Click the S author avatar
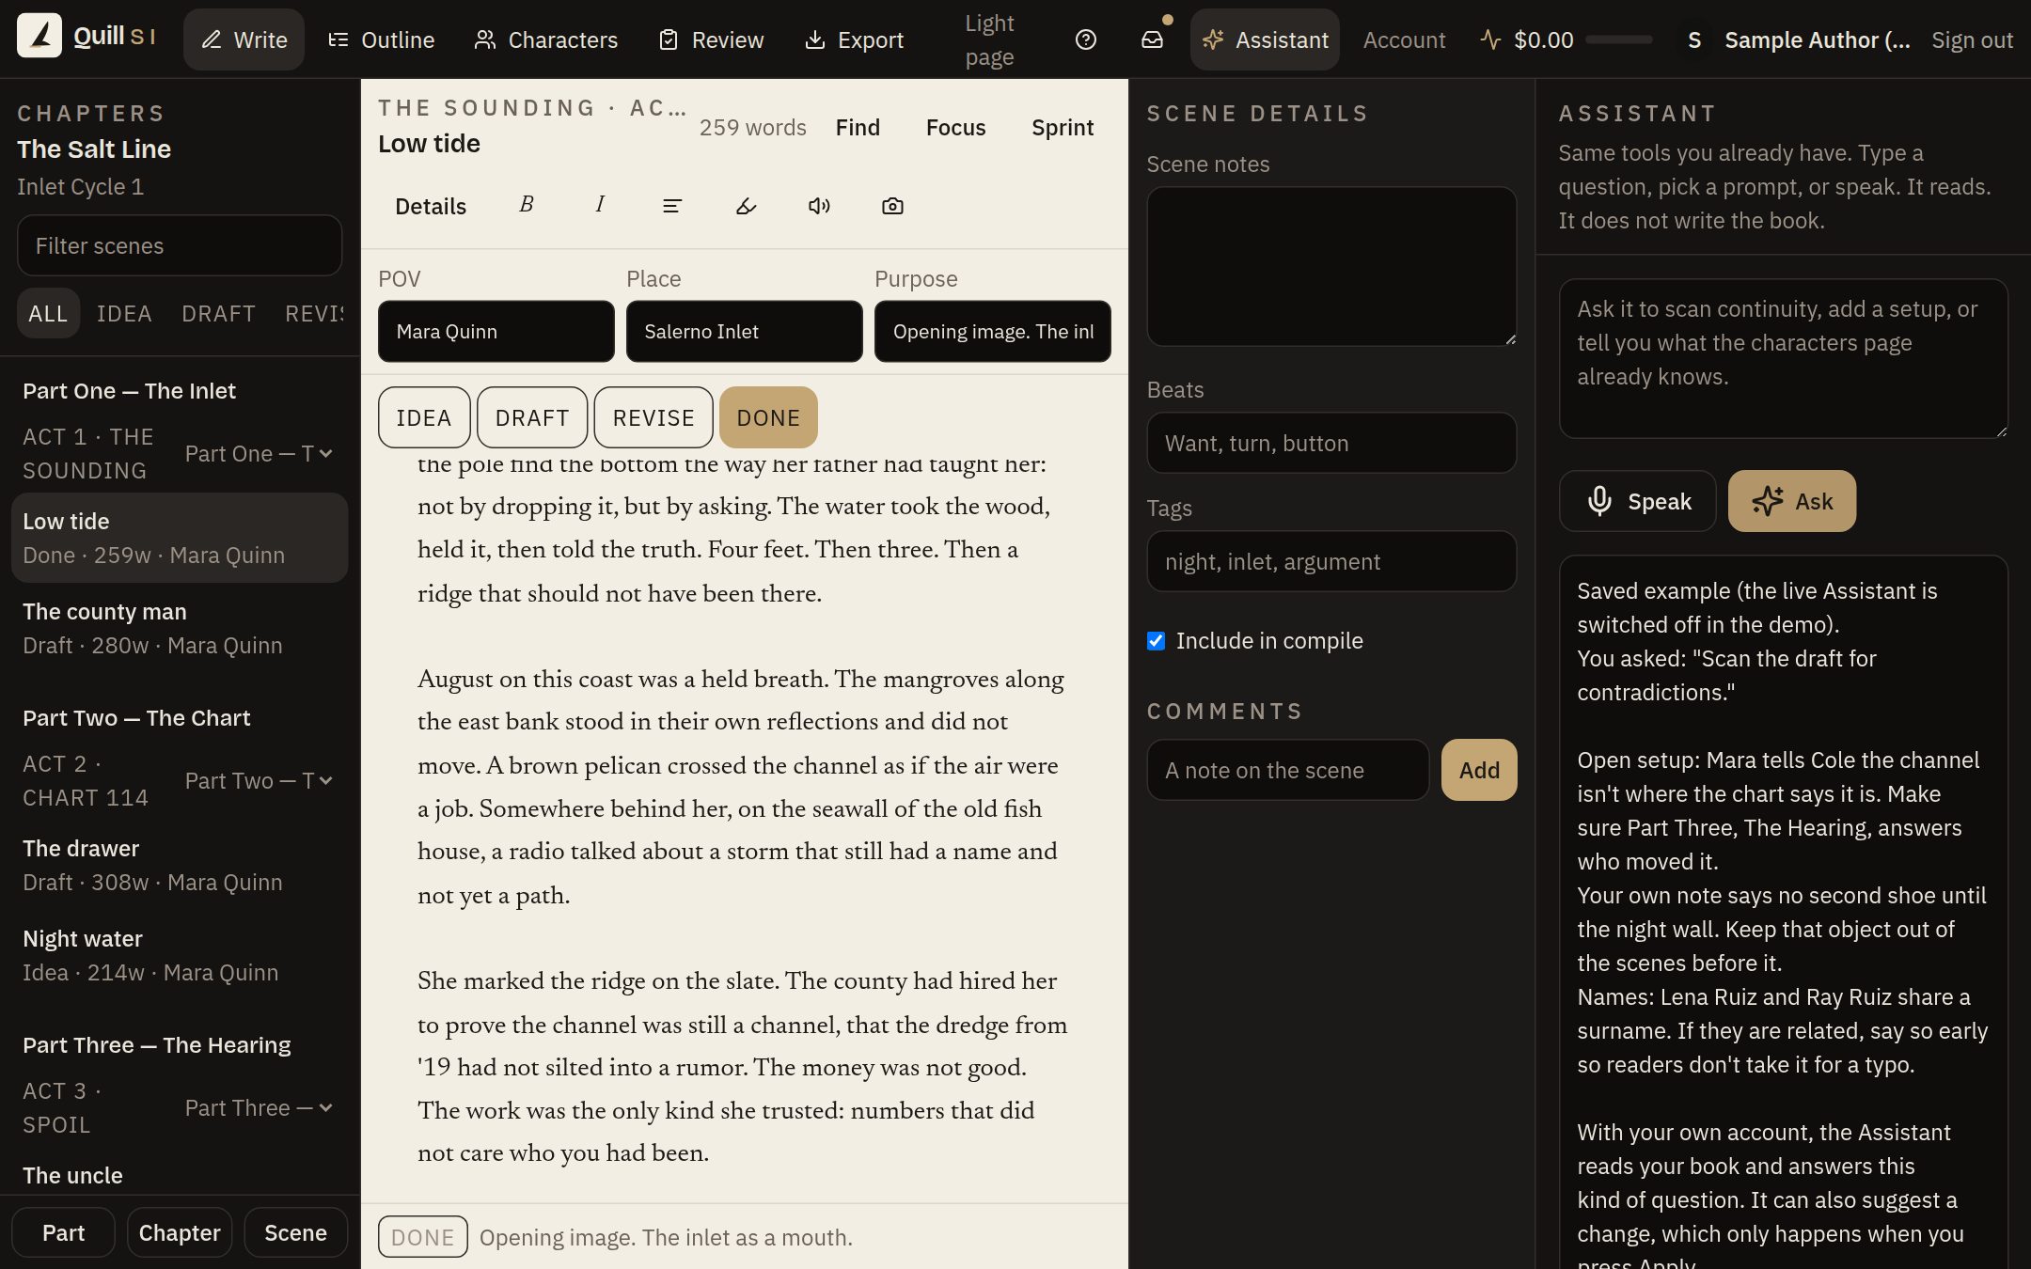The height and width of the screenshot is (1269, 2031). (1694, 39)
